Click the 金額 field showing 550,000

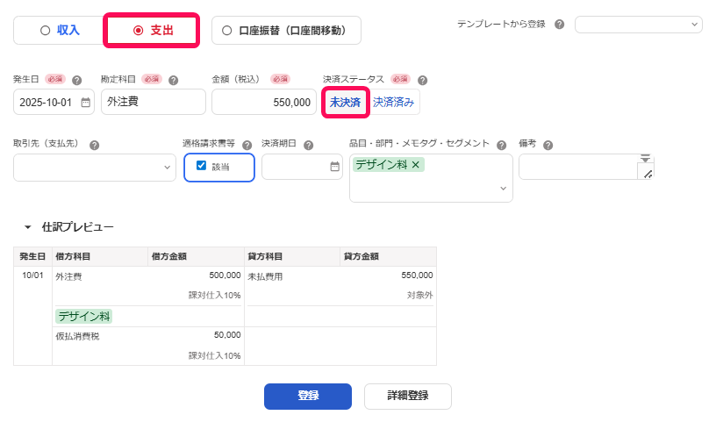[264, 102]
